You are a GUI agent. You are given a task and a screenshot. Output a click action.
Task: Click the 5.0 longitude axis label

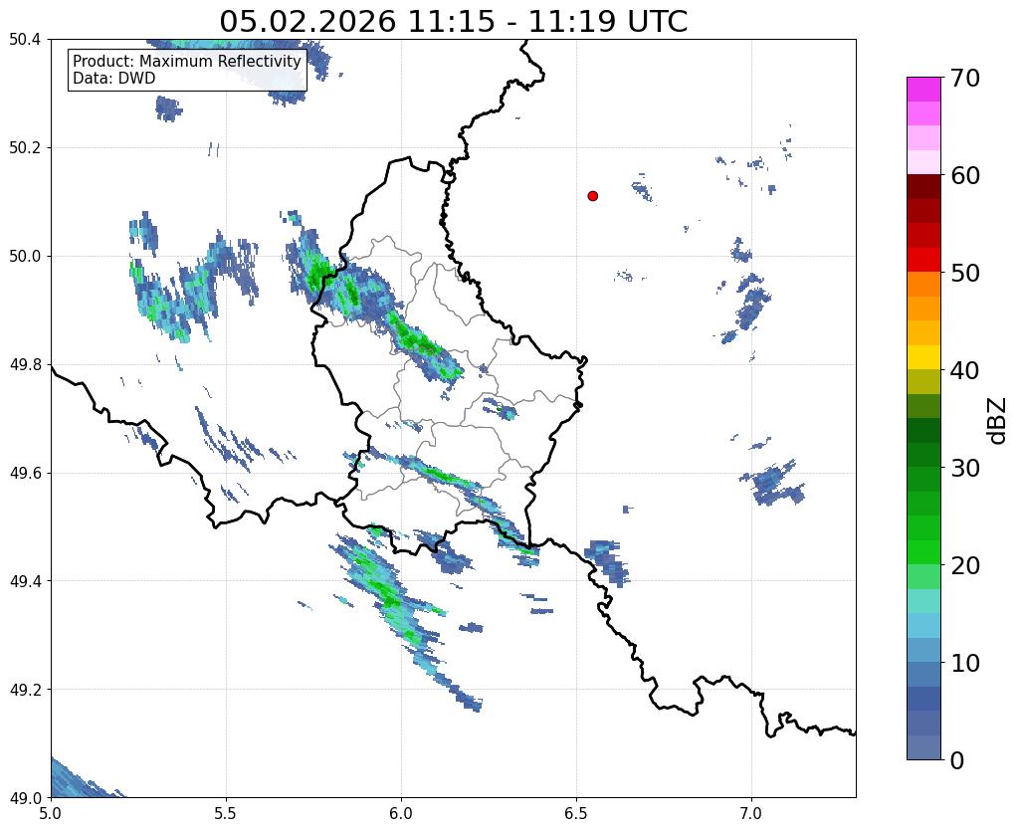pyautogui.click(x=51, y=814)
